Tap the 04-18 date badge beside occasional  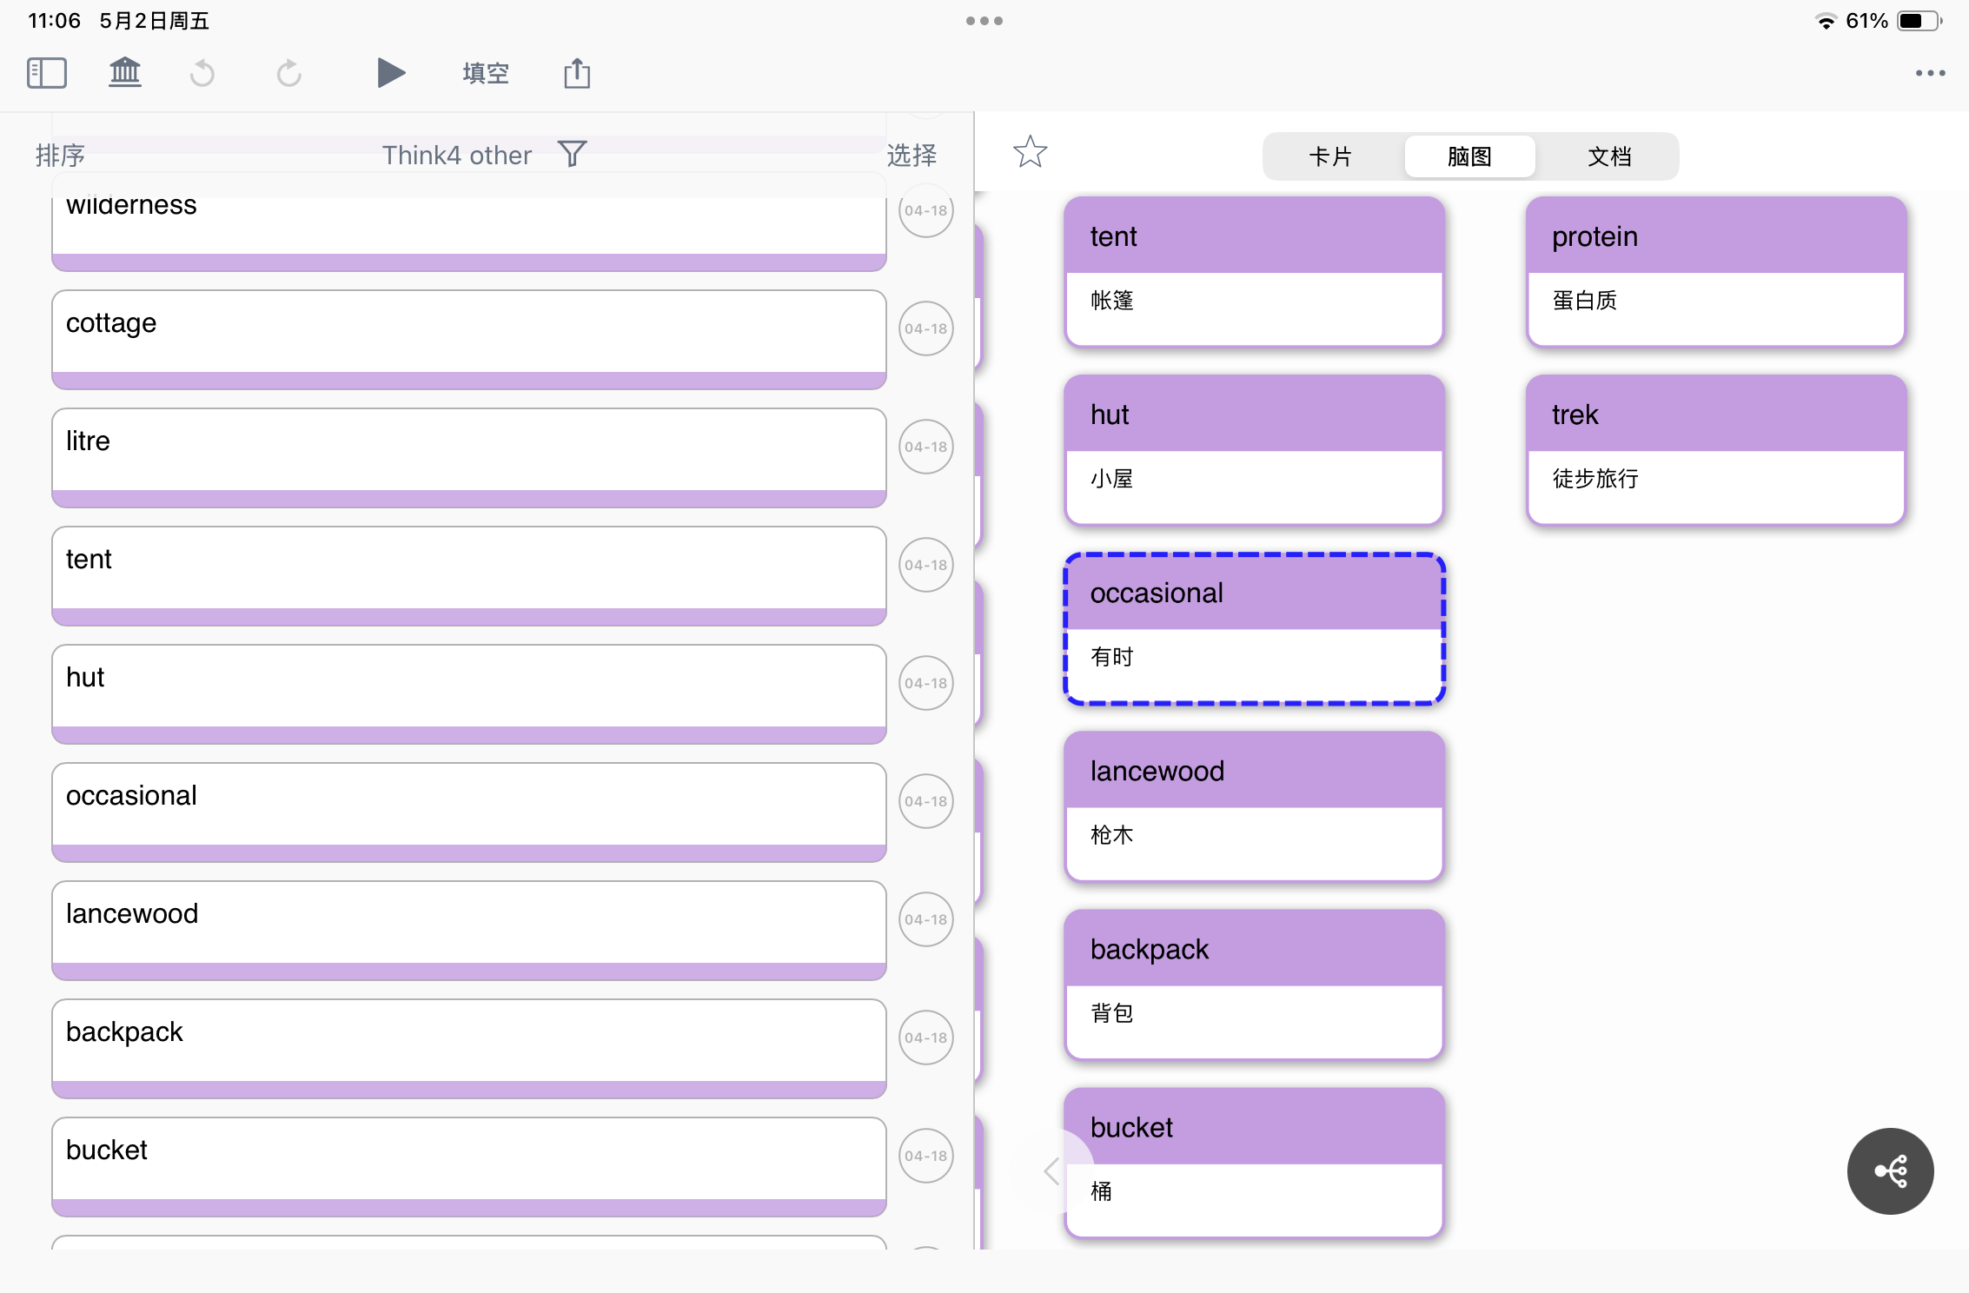tap(926, 801)
